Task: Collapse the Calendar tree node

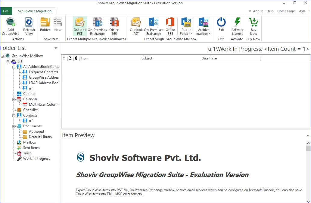Action: coord(14,99)
